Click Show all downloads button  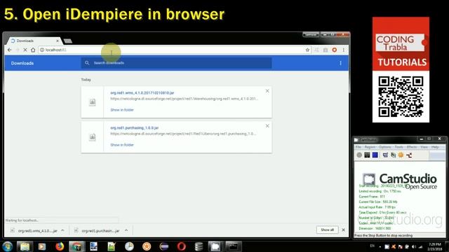[327, 230]
